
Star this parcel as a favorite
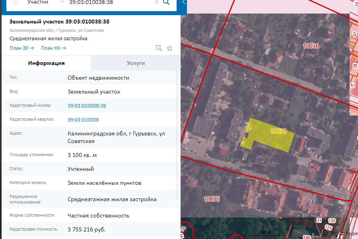click(169, 48)
